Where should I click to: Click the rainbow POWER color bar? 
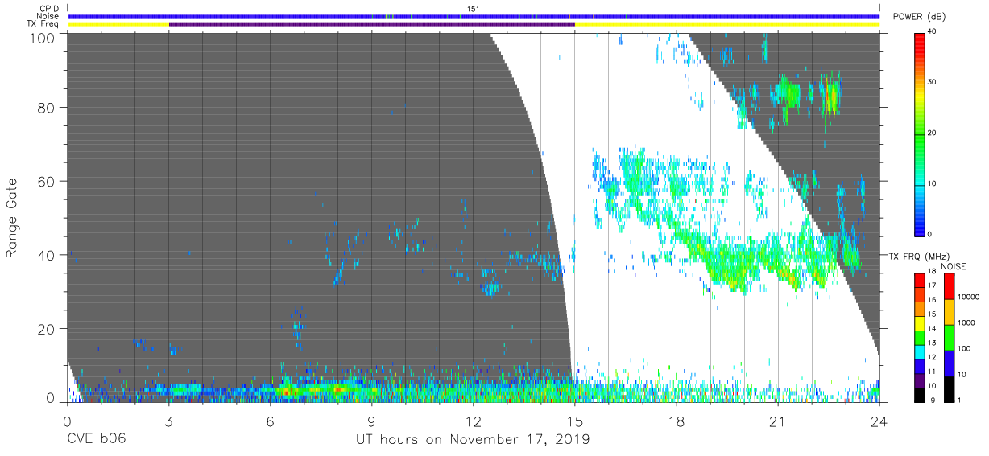point(920,134)
